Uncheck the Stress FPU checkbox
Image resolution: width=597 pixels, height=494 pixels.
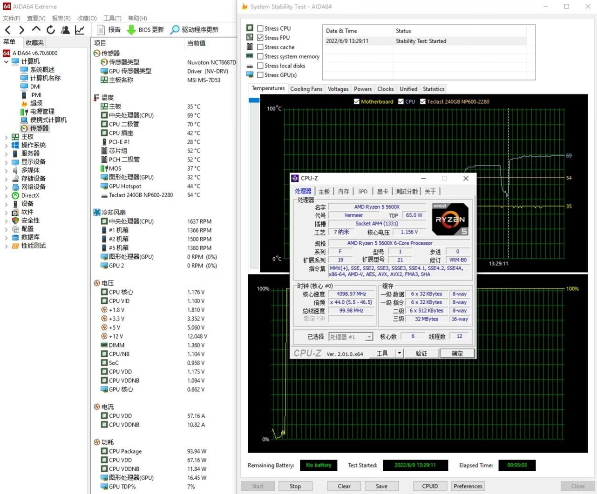(260, 38)
